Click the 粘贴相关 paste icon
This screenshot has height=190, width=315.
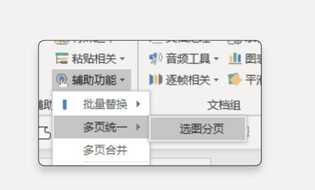tap(62, 58)
